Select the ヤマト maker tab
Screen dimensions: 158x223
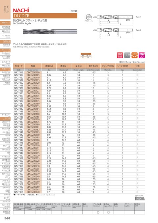pos(5,136)
